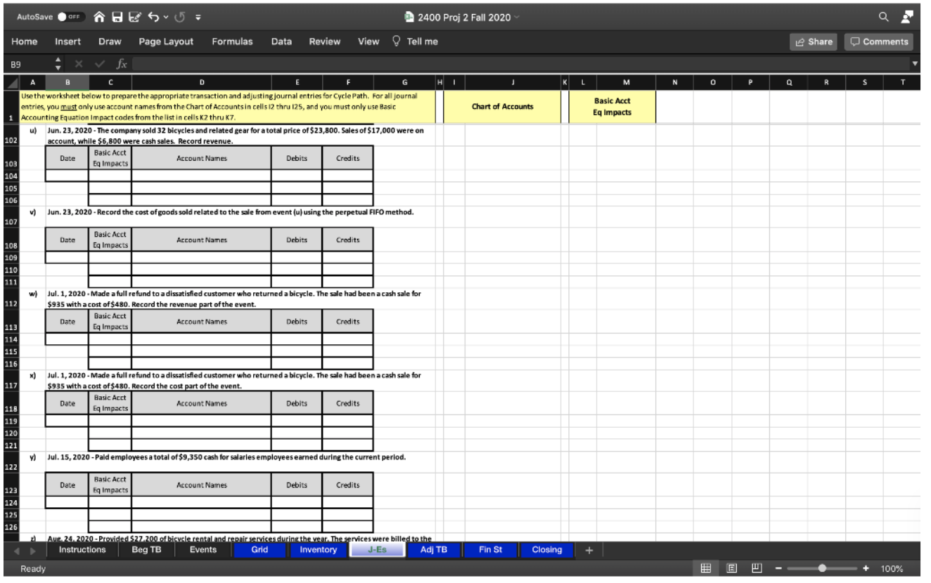Image resolution: width=931 pixels, height=583 pixels.
Task: Switch to the Inventory sheet tab
Action: tap(318, 550)
